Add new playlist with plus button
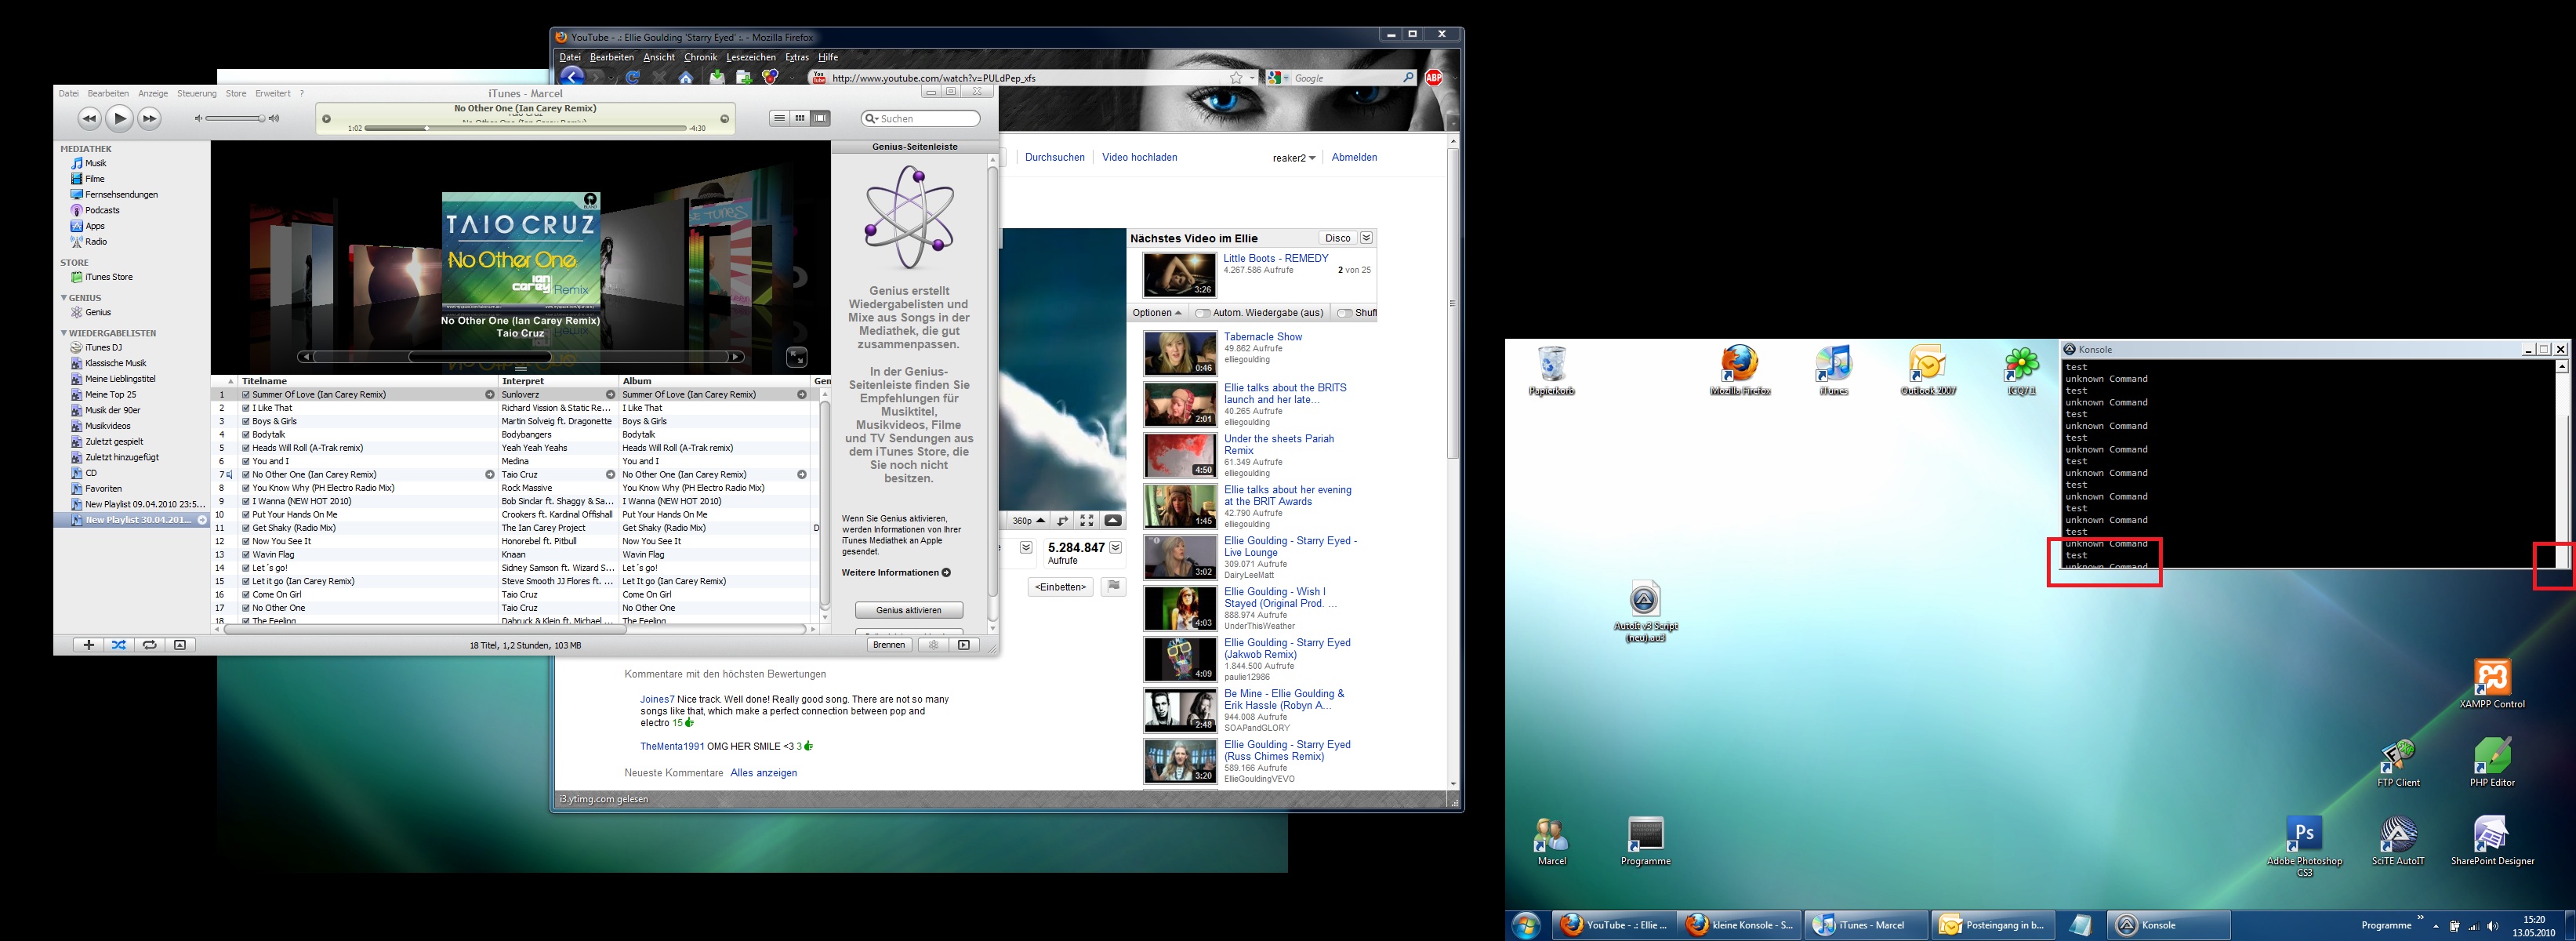This screenshot has height=941, width=2576. [88, 645]
